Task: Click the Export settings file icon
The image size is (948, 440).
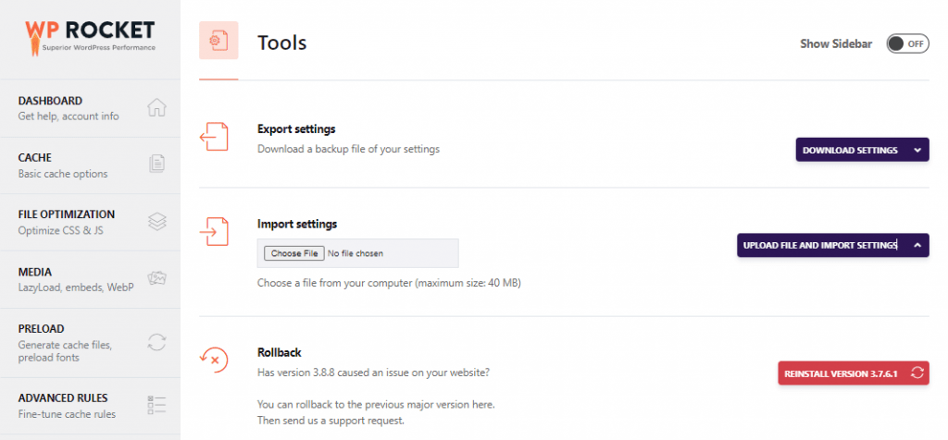Action: 214,137
